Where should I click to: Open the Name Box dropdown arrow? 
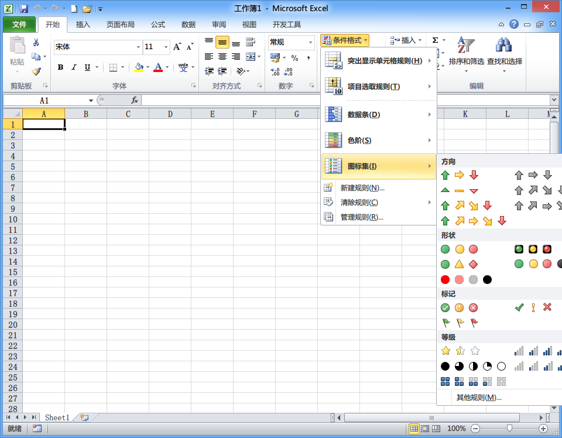coord(91,100)
